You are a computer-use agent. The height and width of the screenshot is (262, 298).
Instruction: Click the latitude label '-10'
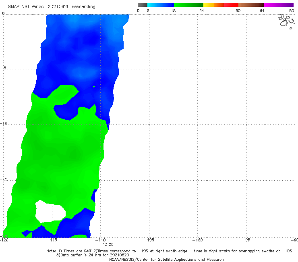4,123
